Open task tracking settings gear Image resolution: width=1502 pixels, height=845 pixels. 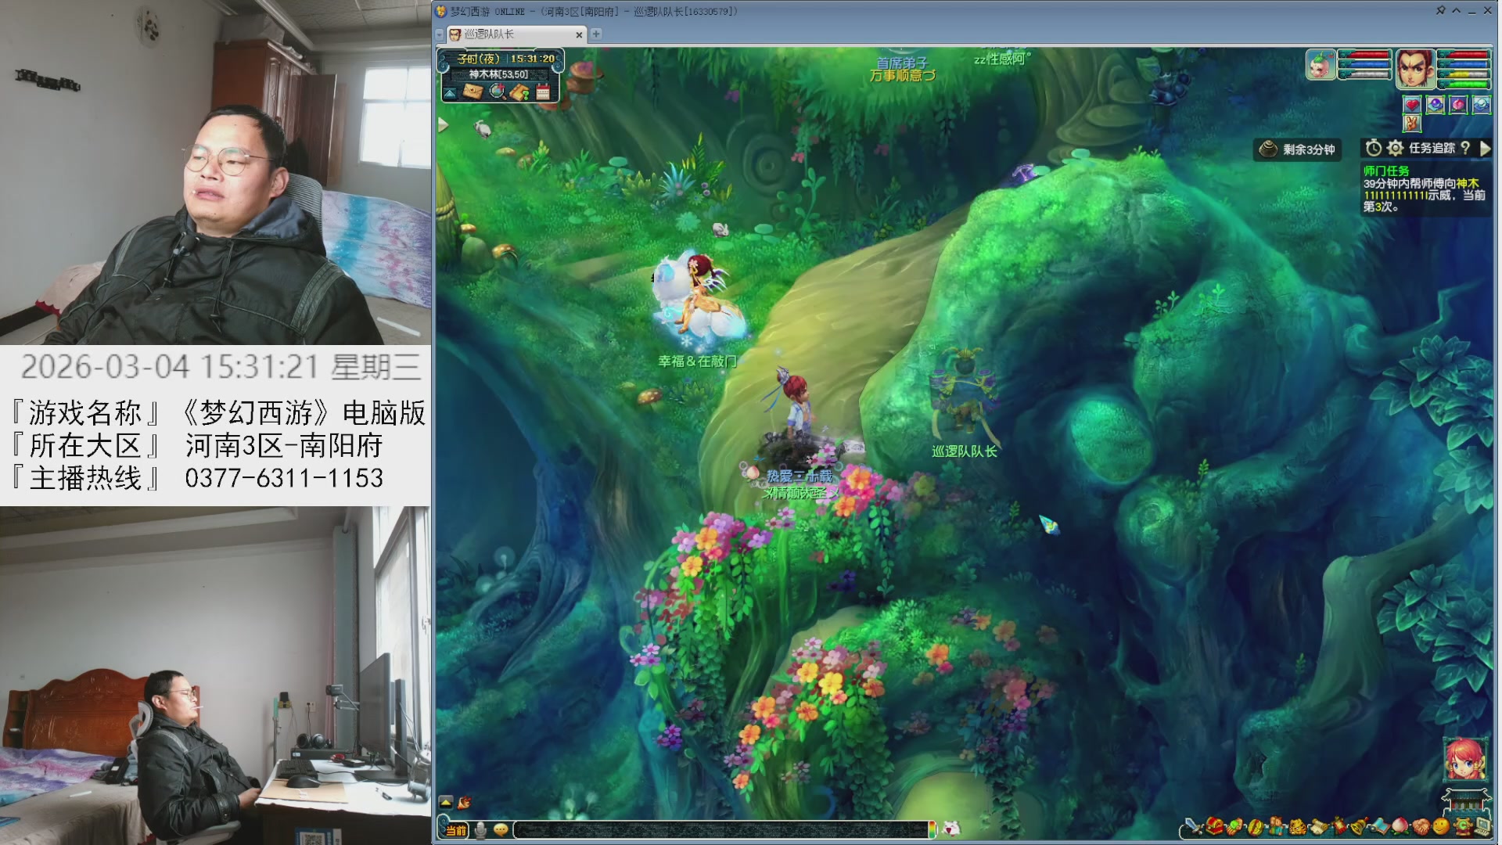[1395, 148]
